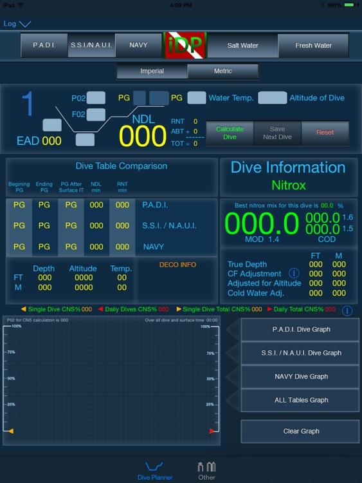Screen dimensions: 362x483
Task: Tap the large yellow NDL 000 value
Action: [143, 137]
